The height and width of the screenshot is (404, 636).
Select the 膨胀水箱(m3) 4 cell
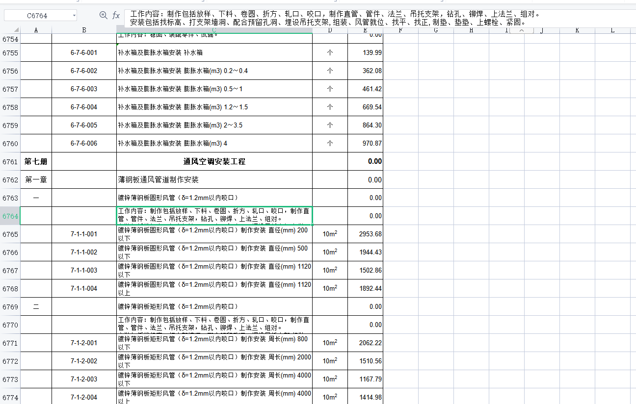coord(214,143)
